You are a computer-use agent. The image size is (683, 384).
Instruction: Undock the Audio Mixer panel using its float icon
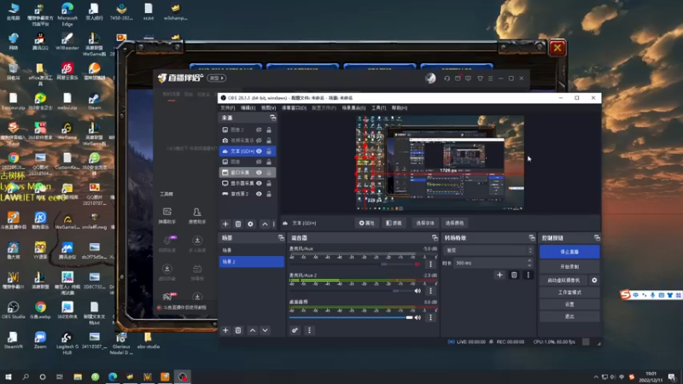(x=435, y=238)
